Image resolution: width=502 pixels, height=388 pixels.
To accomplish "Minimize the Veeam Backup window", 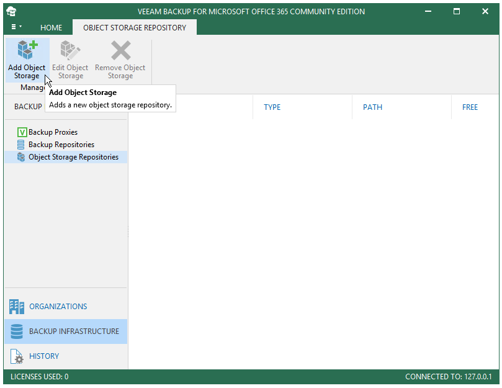I will tap(428, 11).
